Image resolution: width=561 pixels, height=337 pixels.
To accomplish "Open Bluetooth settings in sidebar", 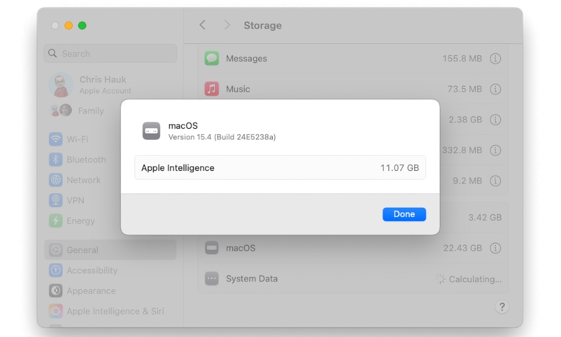I will pos(86,160).
